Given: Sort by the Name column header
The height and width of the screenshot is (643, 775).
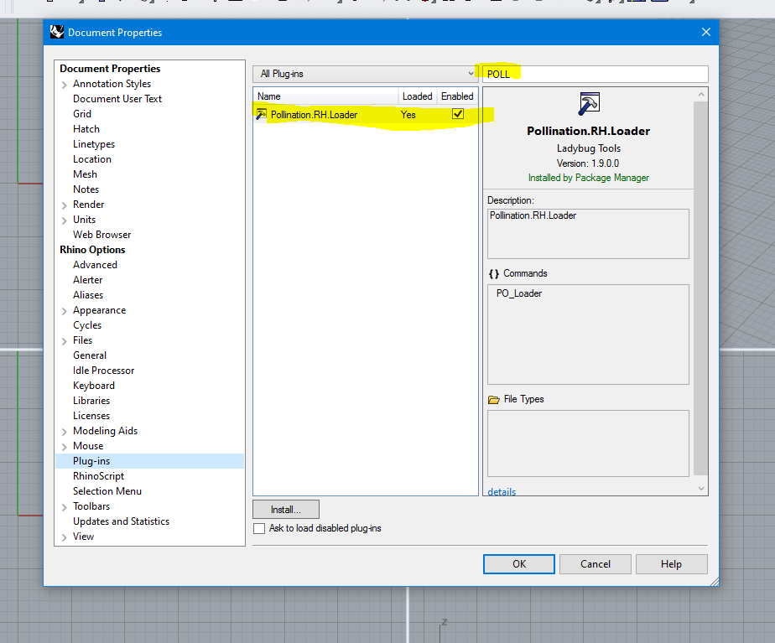Looking at the screenshot, I should (325, 96).
